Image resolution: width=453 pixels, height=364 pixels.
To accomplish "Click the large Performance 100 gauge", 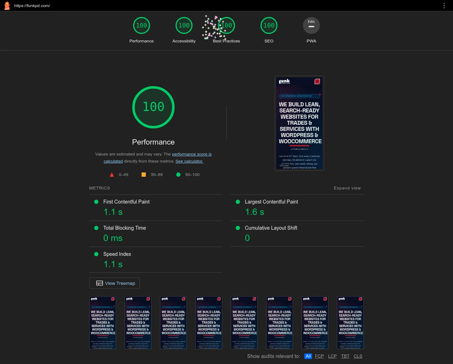I will pos(153,107).
